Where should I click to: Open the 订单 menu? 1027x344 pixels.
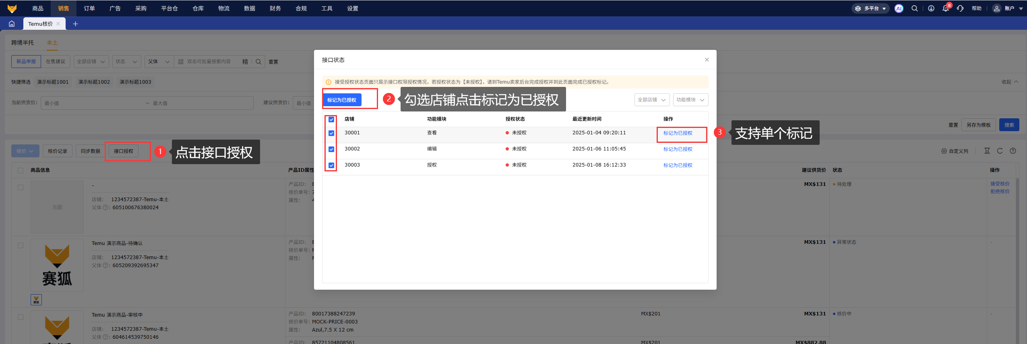(x=89, y=8)
